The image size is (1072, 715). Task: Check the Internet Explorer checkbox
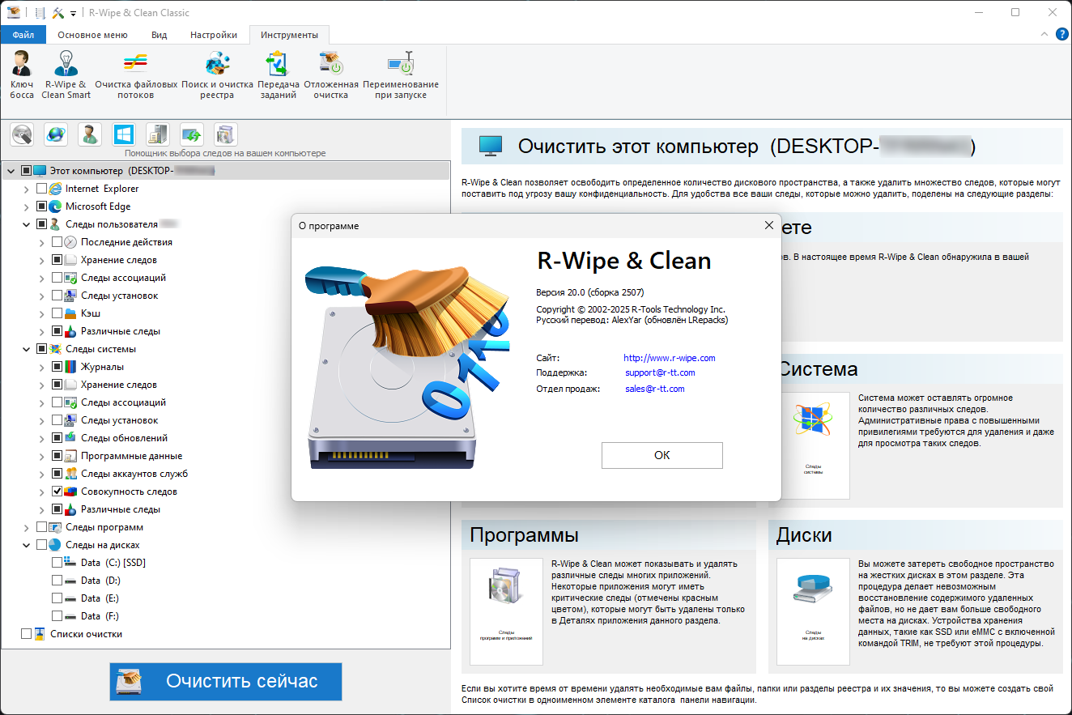[42, 189]
